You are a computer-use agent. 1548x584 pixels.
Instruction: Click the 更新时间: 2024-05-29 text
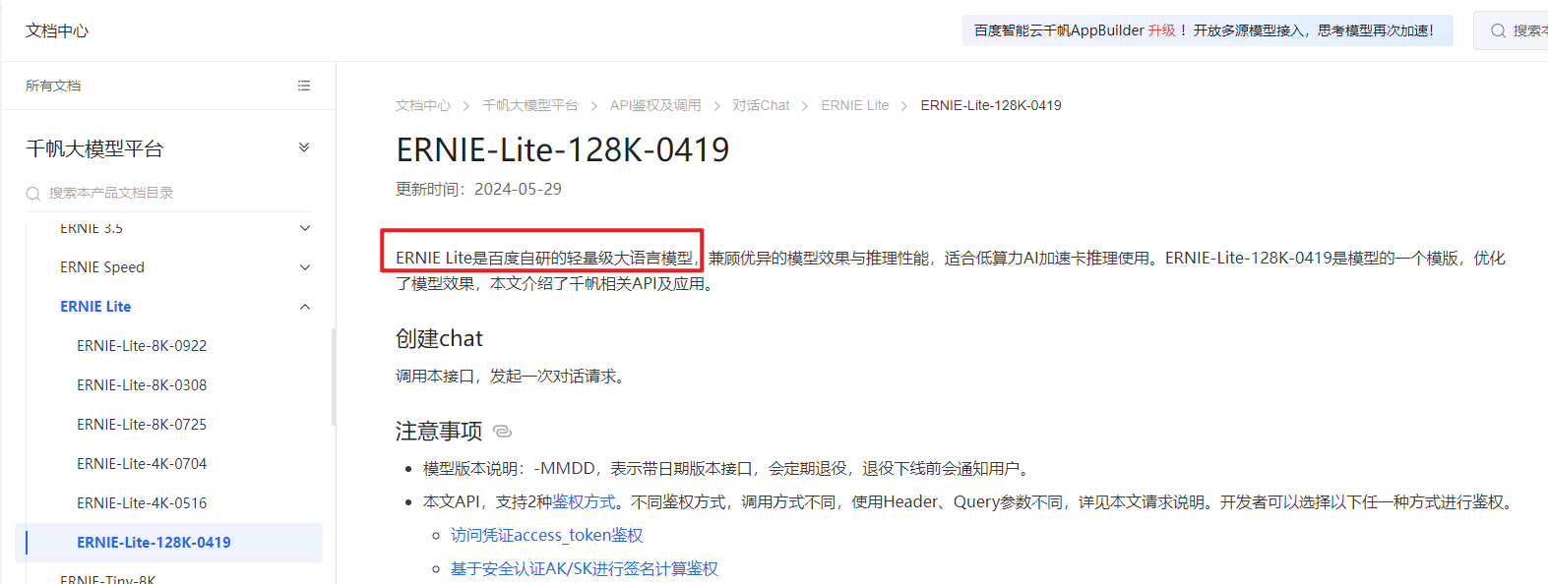[478, 189]
